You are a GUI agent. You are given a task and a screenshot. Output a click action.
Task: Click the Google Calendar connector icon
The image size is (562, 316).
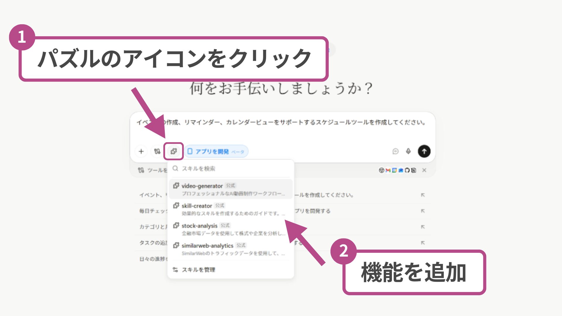click(x=395, y=170)
